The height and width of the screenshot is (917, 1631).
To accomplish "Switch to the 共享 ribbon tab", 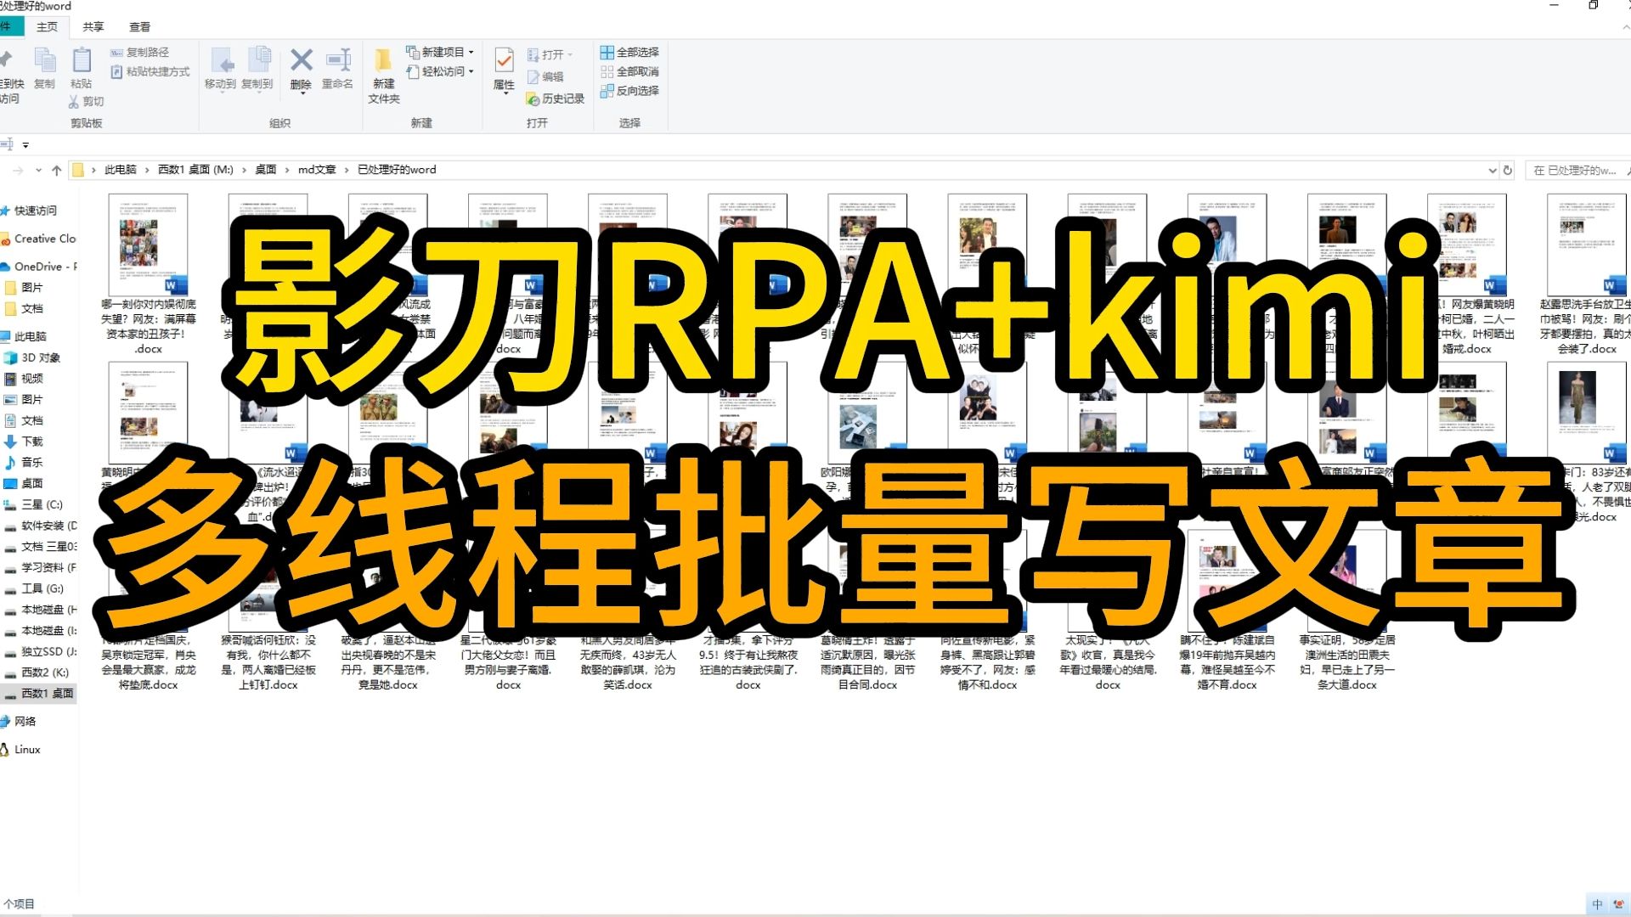I will (93, 26).
